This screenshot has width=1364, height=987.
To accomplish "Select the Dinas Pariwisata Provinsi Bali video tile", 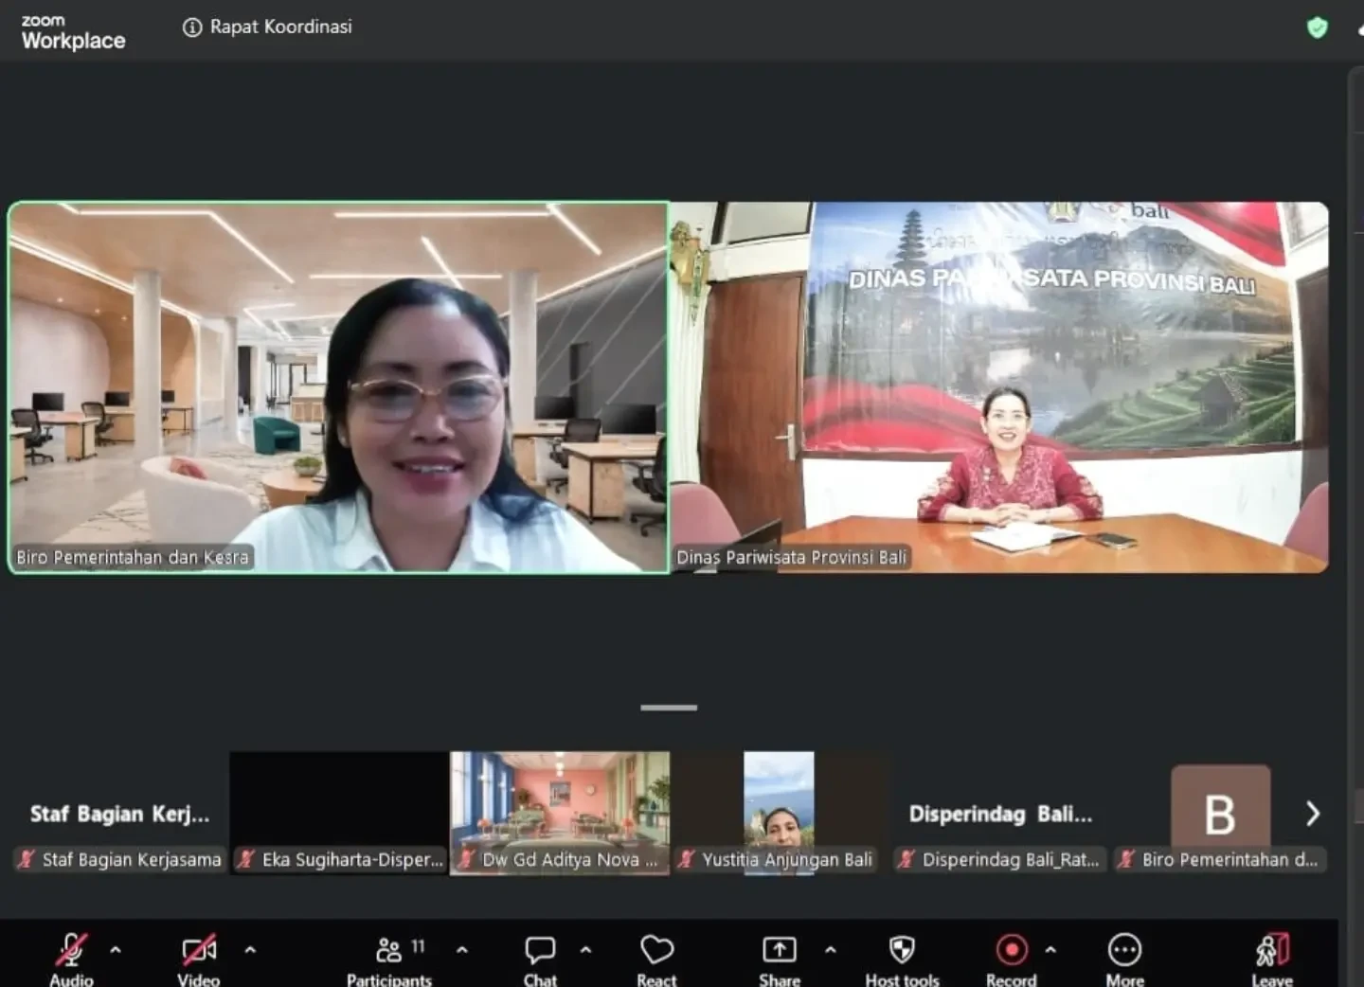I will (x=999, y=387).
